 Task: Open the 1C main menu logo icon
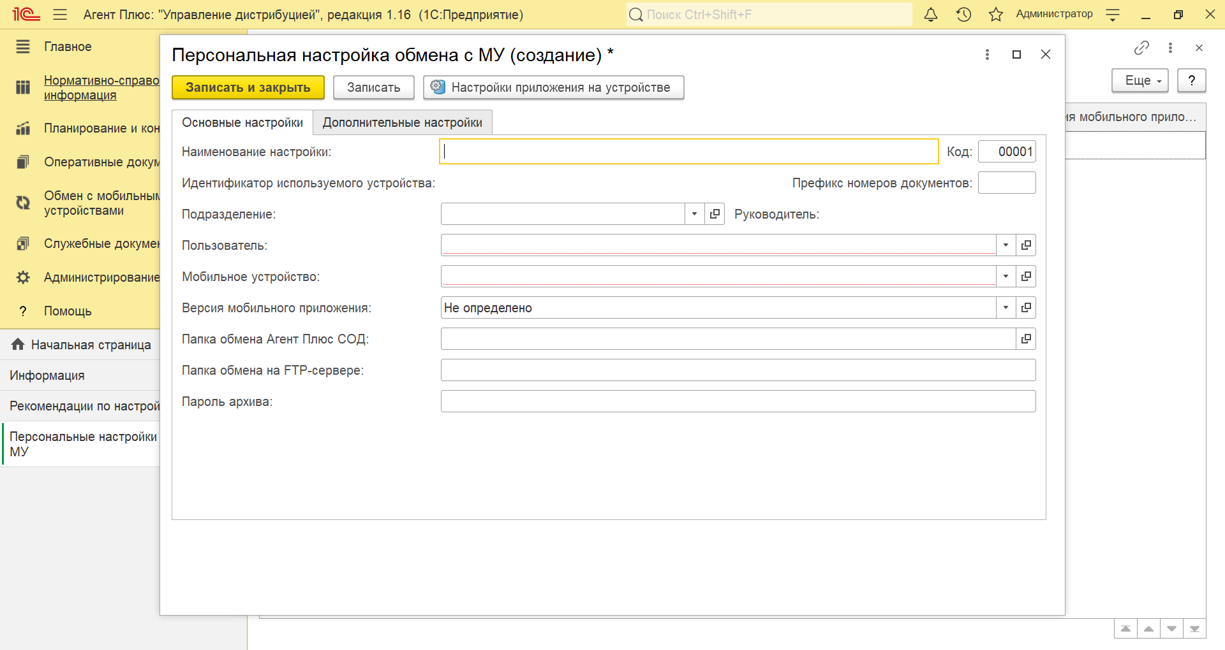point(26,14)
